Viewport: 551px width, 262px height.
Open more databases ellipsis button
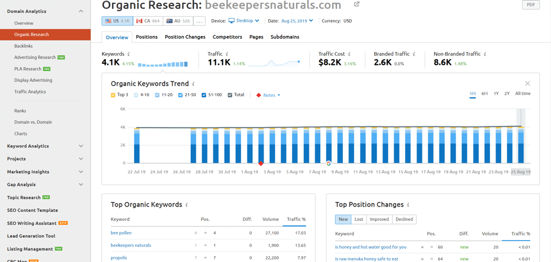tap(199, 21)
